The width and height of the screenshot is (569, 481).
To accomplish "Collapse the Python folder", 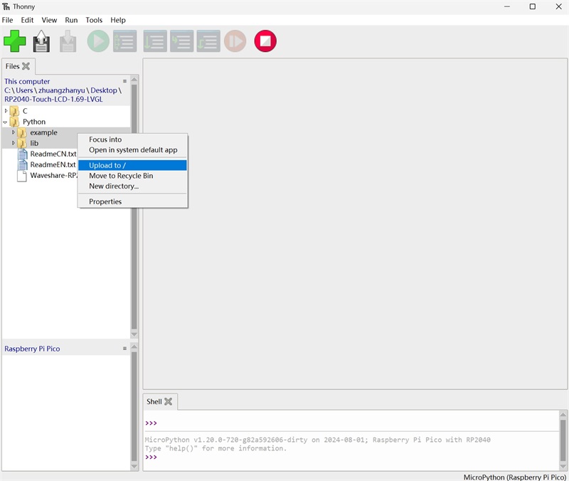I will click(x=6, y=122).
